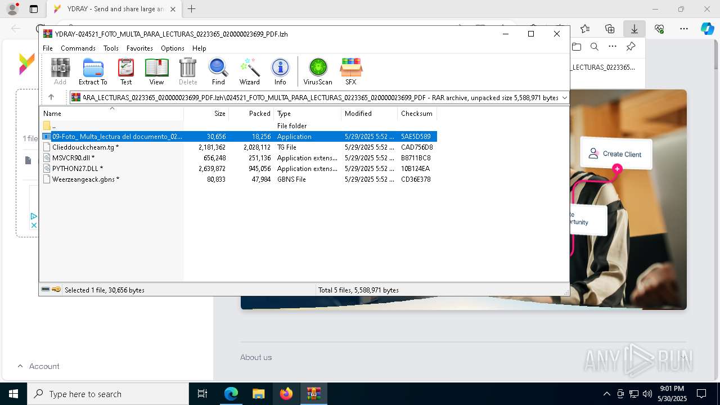Open Firefox from taskbar
Viewport: 720px width, 405px height.
click(x=286, y=394)
